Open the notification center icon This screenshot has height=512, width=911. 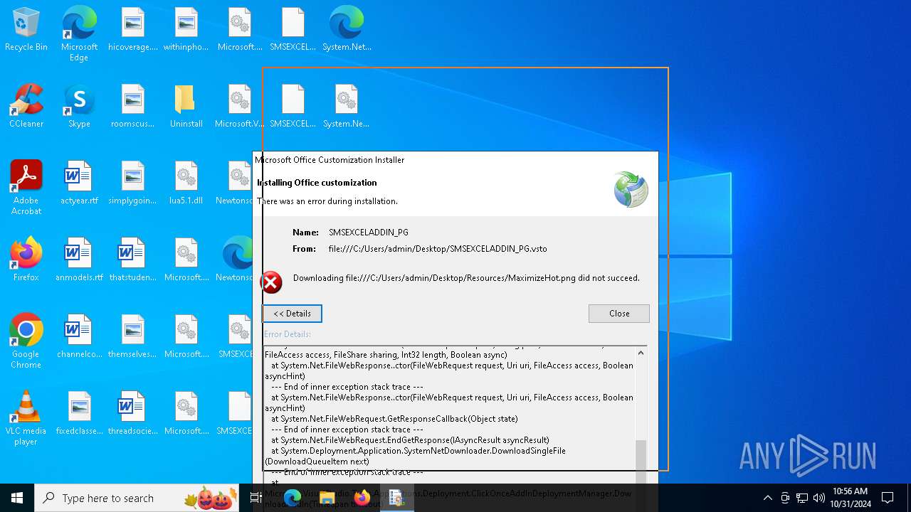[888, 498]
